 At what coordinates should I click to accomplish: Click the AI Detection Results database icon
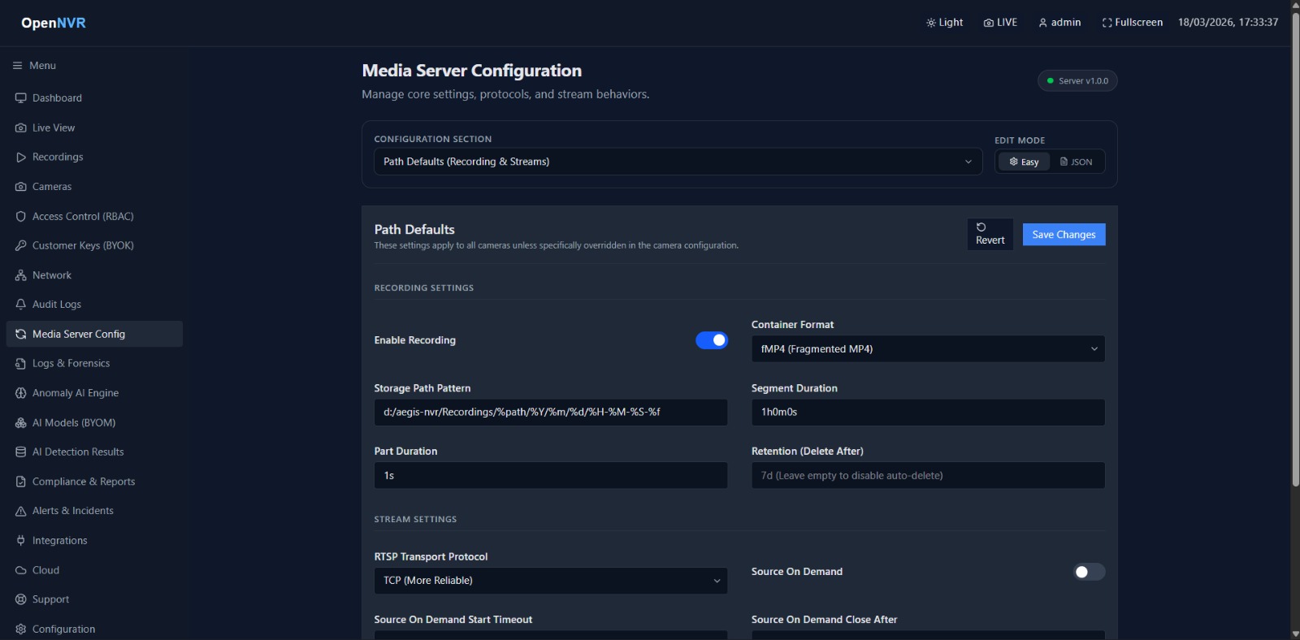click(21, 452)
